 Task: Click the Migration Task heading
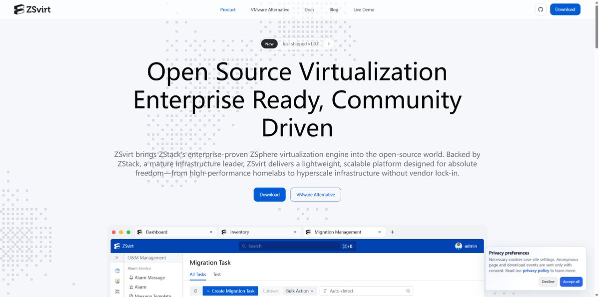[x=210, y=263]
